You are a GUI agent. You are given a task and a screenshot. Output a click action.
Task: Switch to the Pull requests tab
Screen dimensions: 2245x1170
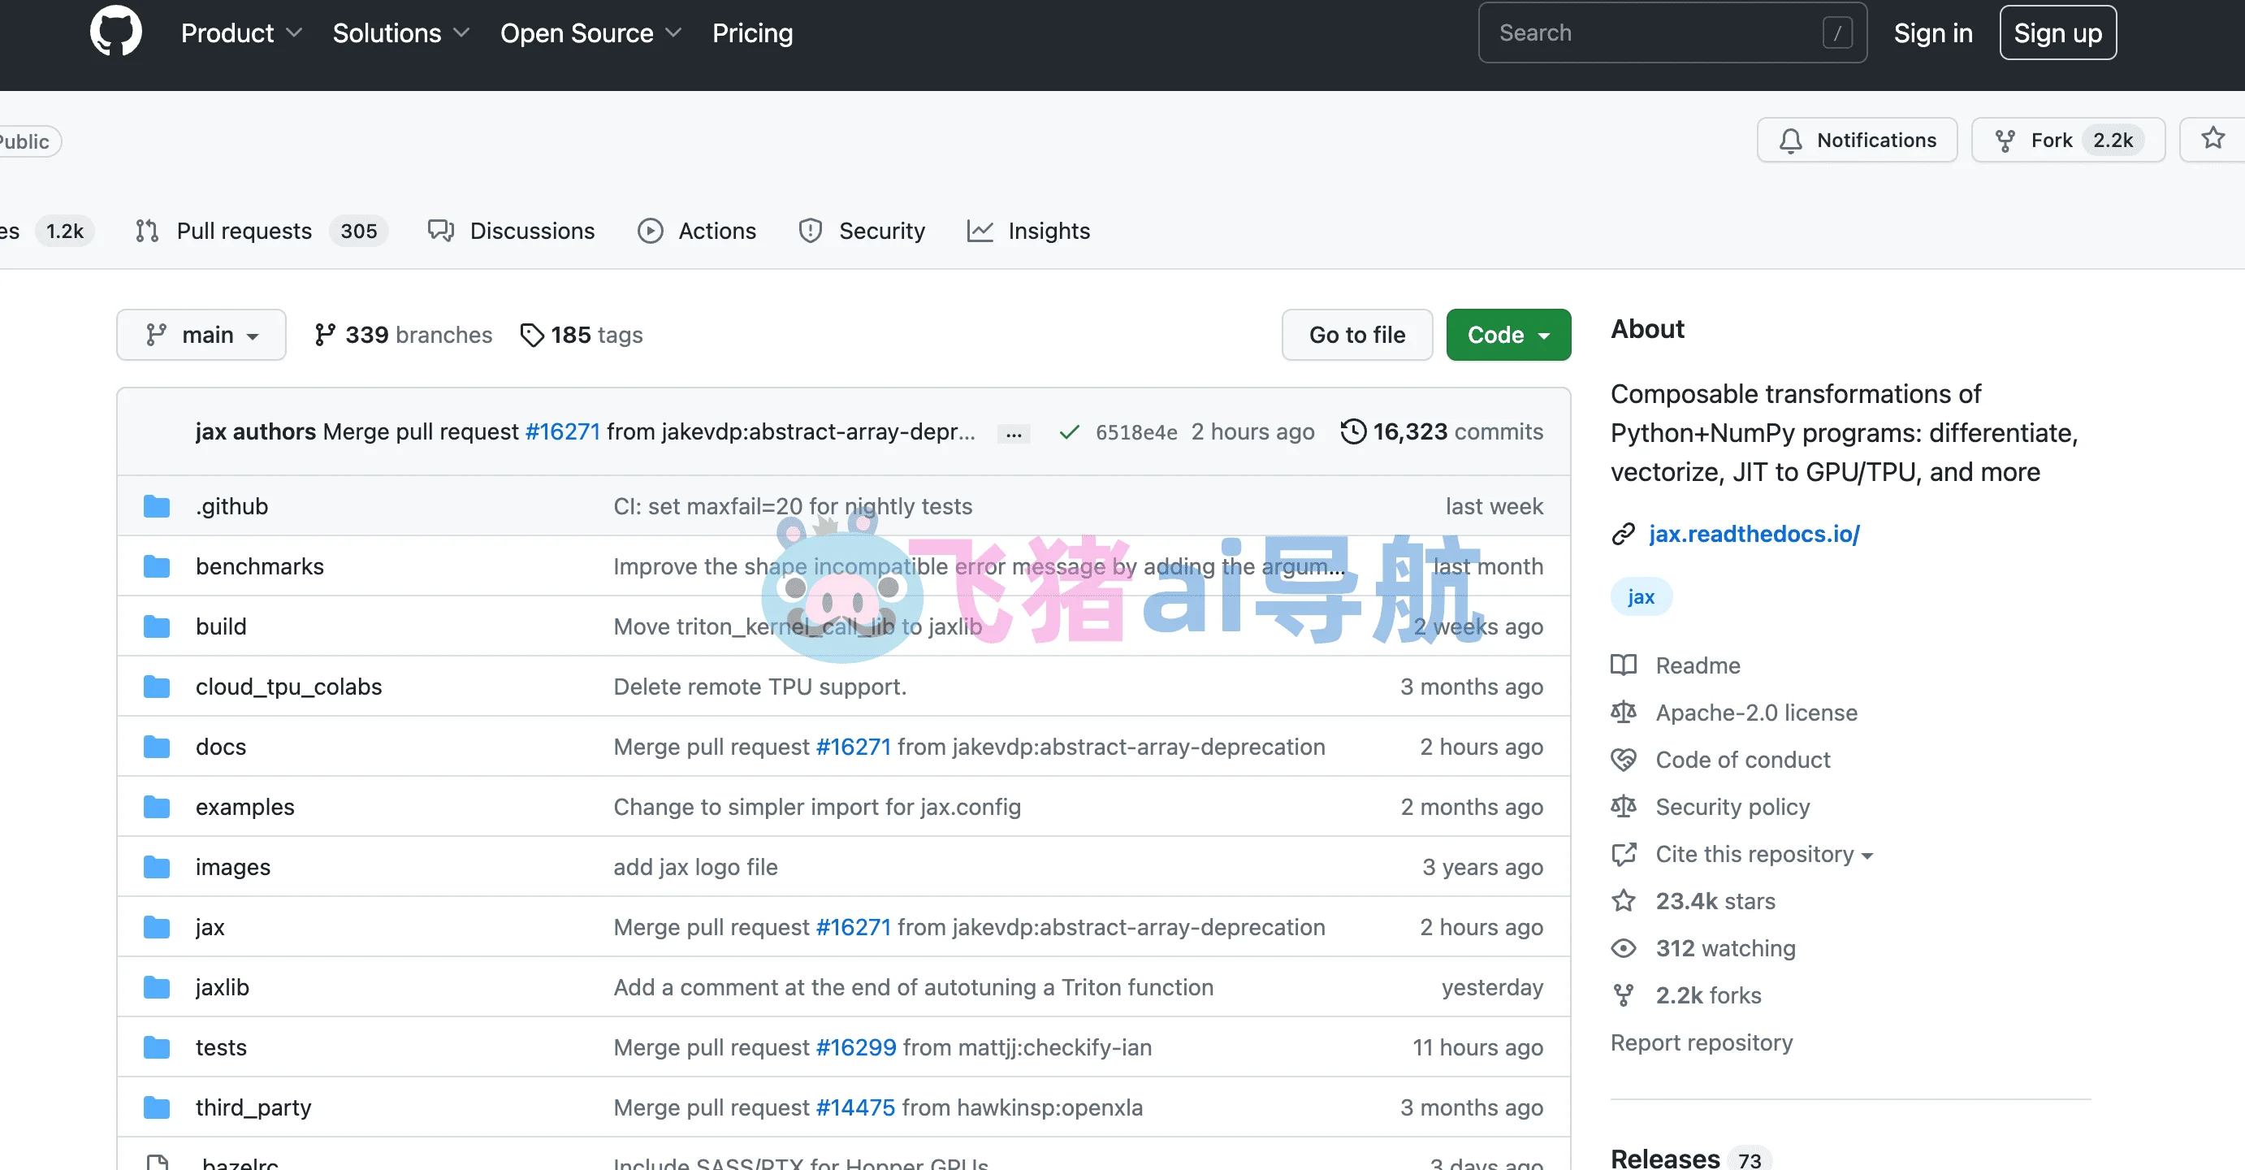(243, 231)
